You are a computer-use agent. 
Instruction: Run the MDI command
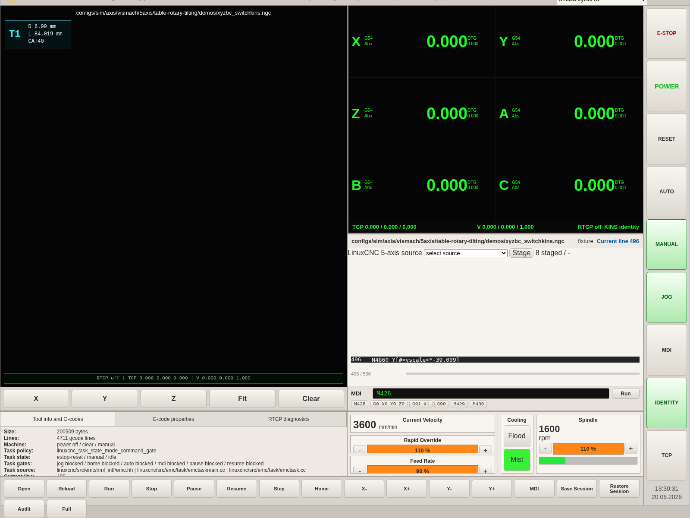click(x=625, y=394)
